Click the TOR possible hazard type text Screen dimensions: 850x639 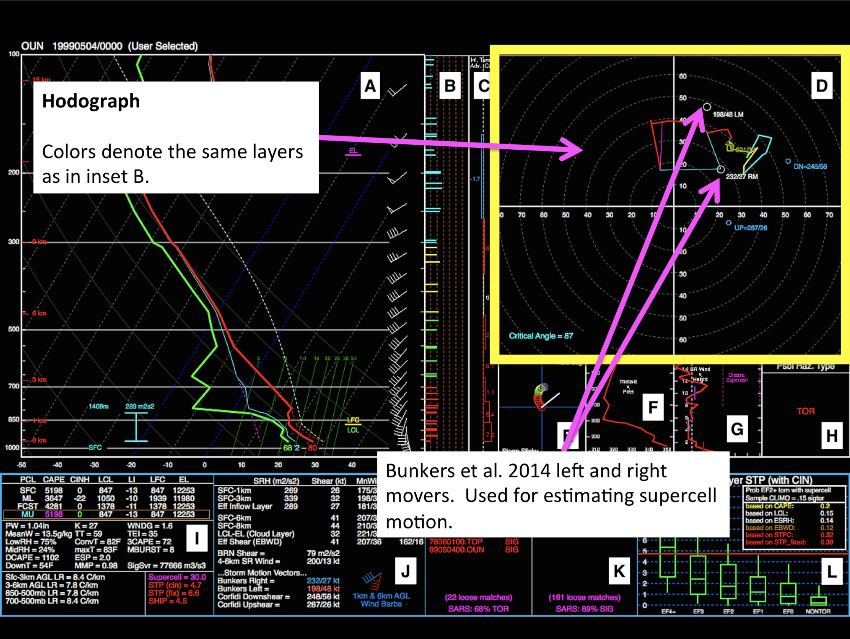(805, 411)
